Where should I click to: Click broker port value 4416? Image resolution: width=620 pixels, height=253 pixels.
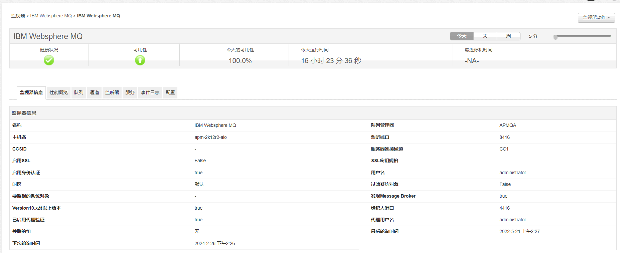tap(504, 208)
